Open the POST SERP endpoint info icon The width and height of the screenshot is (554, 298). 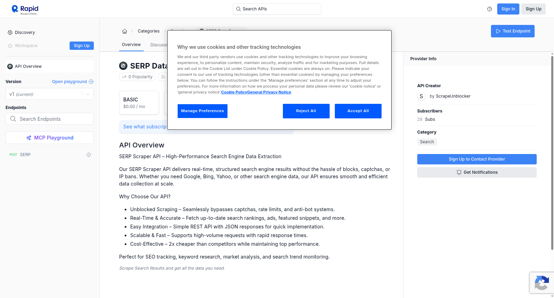(x=89, y=155)
